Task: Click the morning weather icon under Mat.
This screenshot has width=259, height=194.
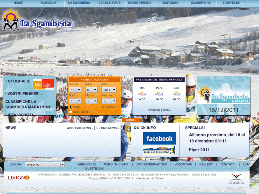Action: point(142,94)
